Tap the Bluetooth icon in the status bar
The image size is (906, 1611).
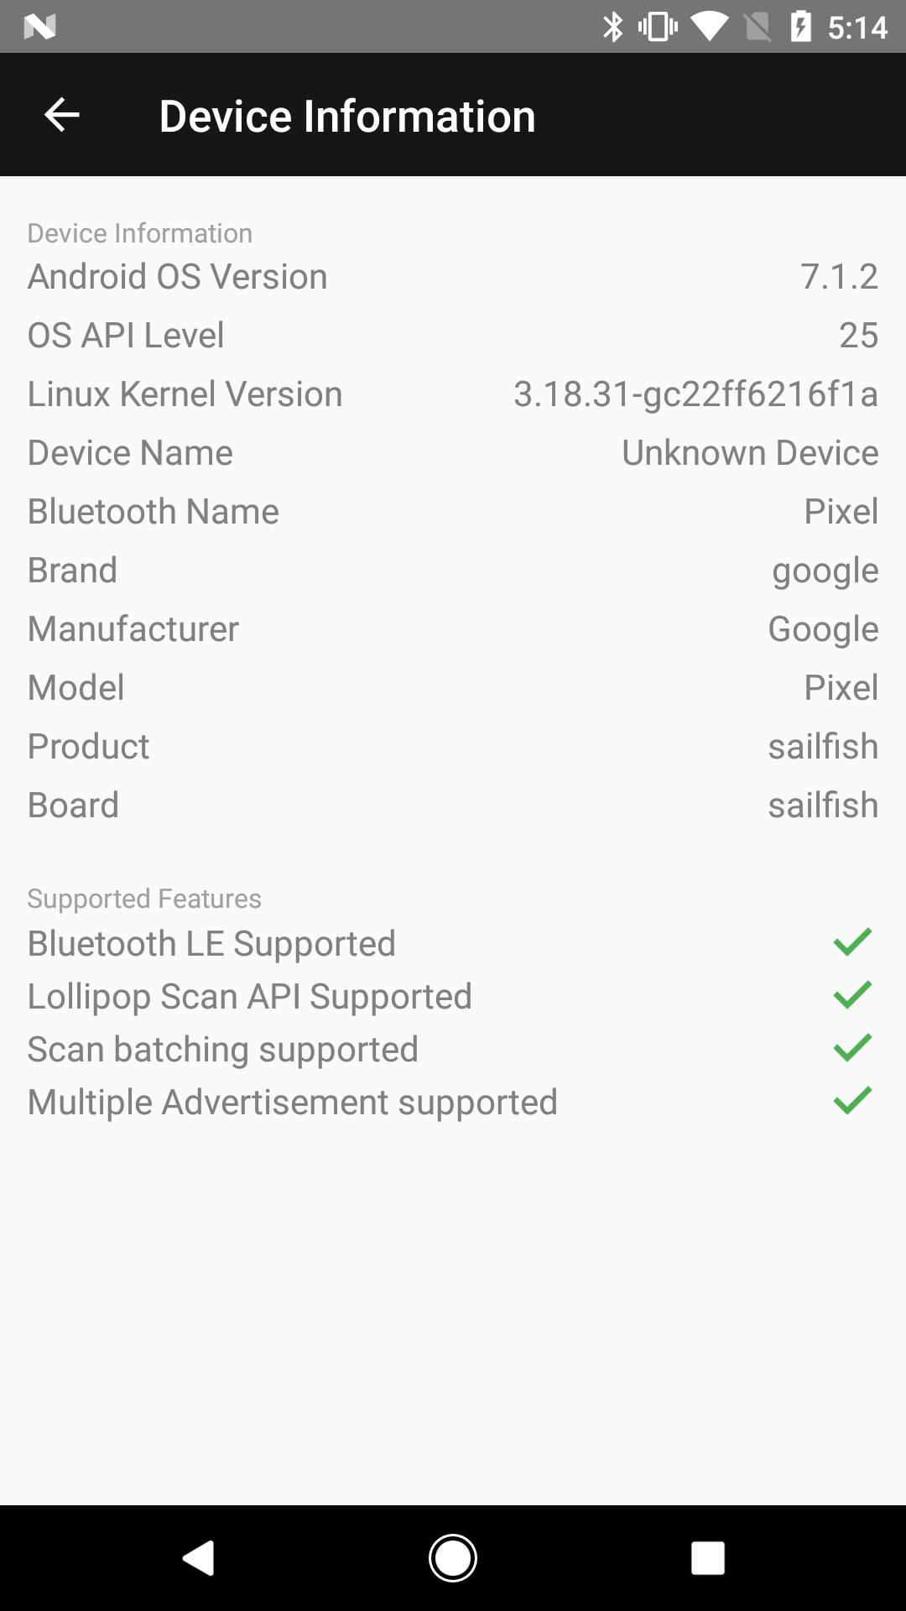[x=613, y=27]
